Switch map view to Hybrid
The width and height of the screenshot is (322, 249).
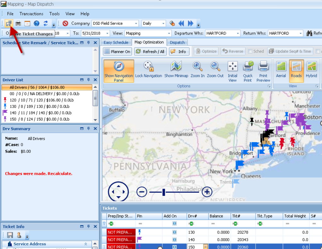click(311, 71)
